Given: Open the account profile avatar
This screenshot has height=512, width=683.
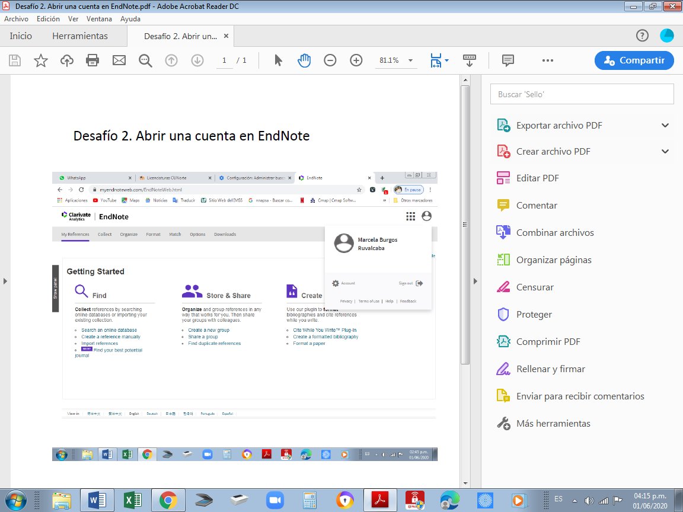Looking at the screenshot, I should coord(667,36).
